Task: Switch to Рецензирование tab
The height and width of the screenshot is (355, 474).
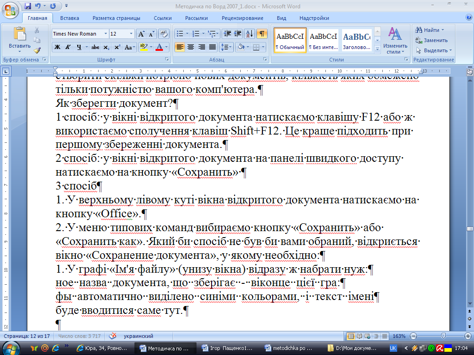Action: coord(243,18)
